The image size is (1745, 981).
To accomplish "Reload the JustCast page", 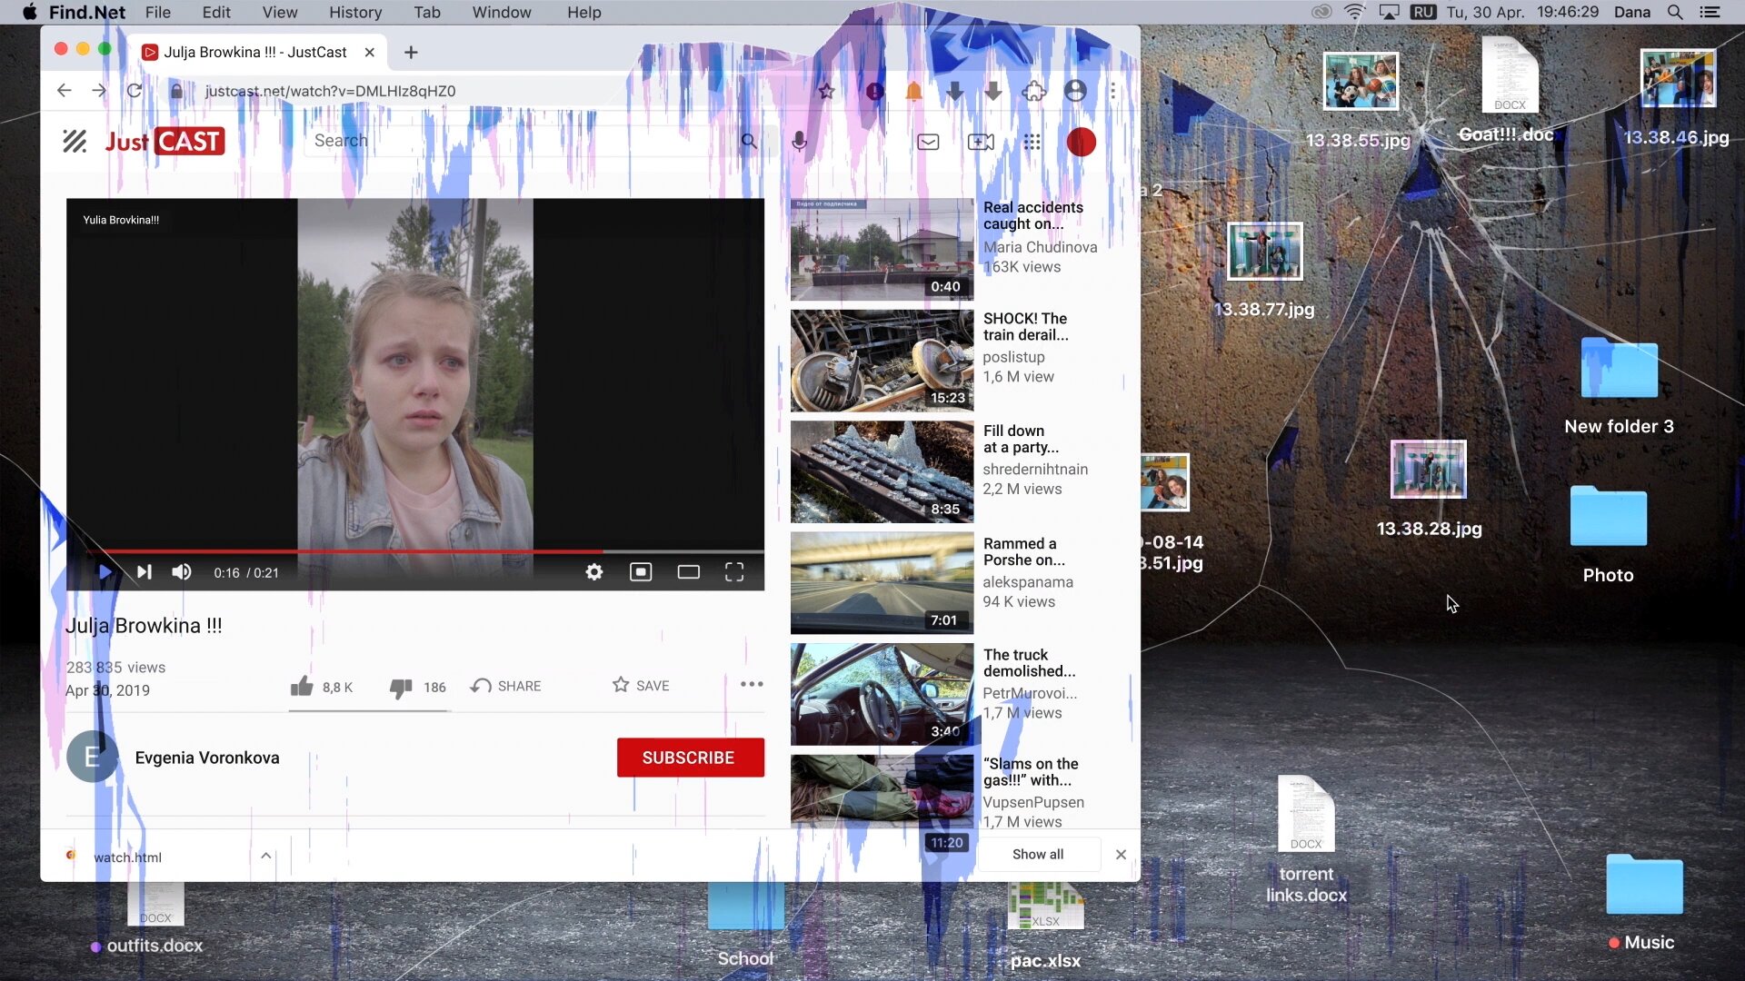I will tap(135, 91).
